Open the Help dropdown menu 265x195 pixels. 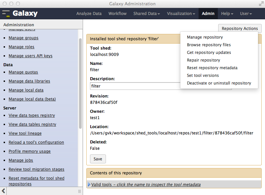pyautogui.click(x=227, y=14)
